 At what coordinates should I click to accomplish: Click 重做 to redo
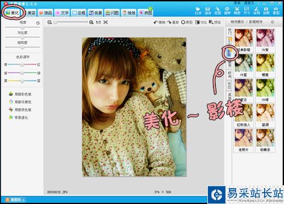click(x=173, y=22)
